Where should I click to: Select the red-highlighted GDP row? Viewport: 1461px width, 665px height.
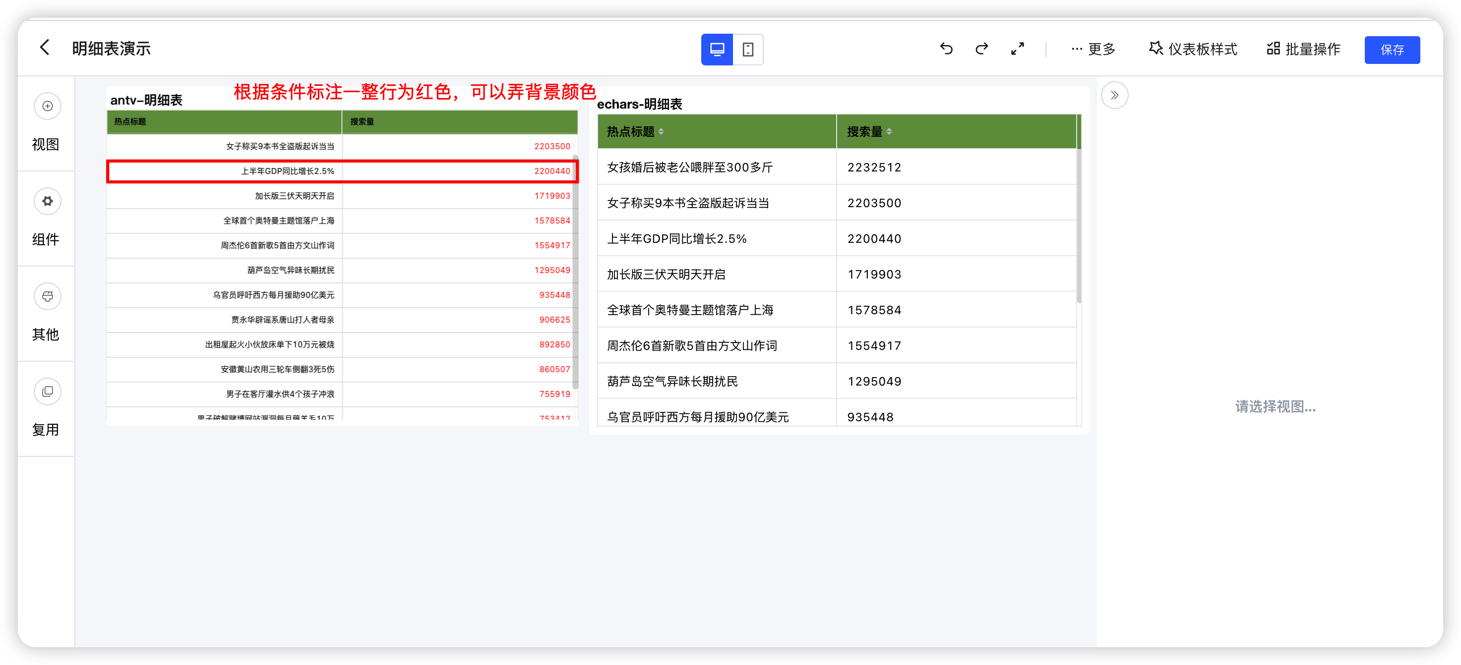(341, 170)
